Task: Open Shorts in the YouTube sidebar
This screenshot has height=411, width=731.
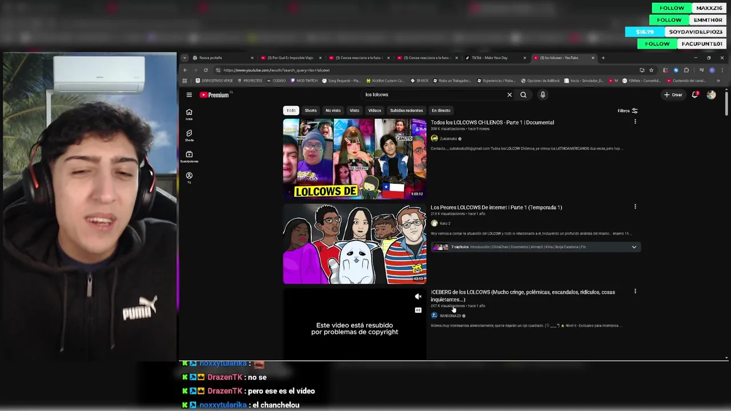Action: tap(189, 135)
